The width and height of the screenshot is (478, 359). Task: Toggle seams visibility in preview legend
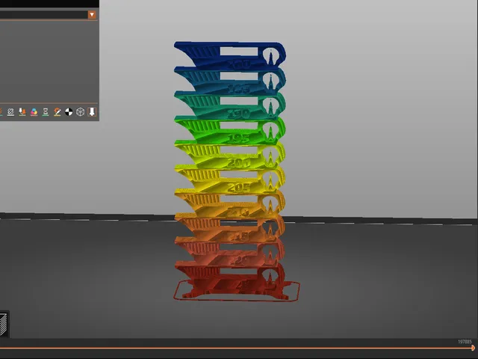(x=10, y=112)
